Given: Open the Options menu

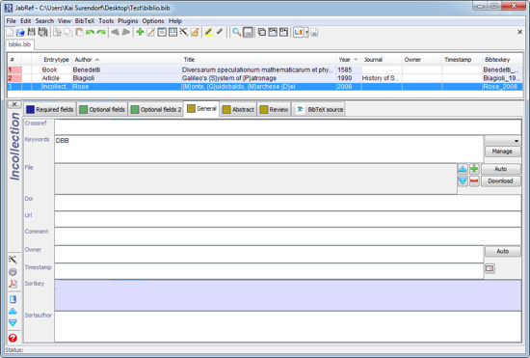Looking at the screenshot, I should tap(153, 21).
